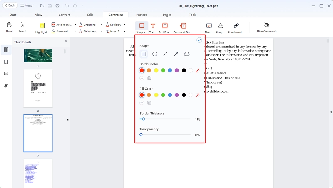The height and width of the screenshot is (188, 333).
Task: Select the Hand tool
Action: pyautogui.click(x=9, y=27)
